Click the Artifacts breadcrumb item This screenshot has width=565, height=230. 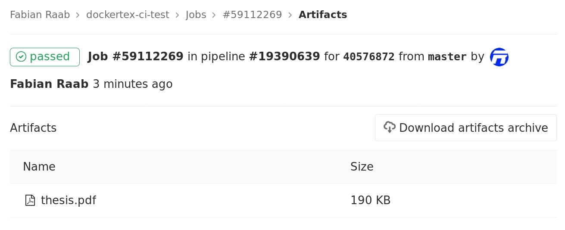coord(322,15)
